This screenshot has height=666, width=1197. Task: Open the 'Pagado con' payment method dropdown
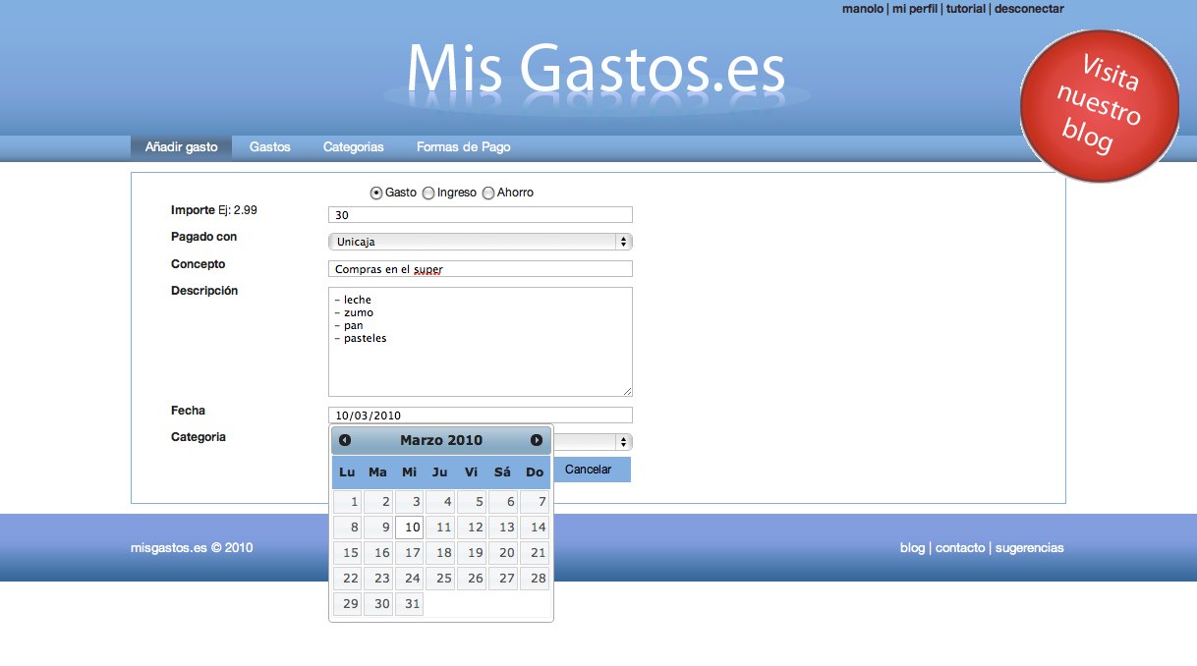(x=480, y=241)
